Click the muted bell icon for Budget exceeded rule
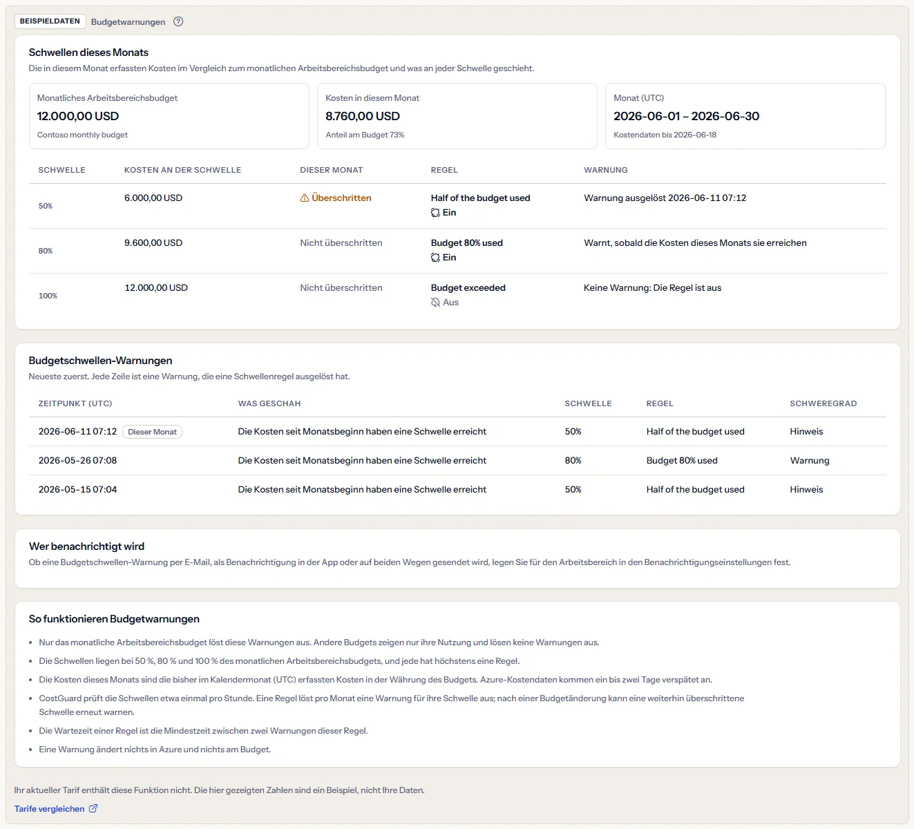The width and height of the screenshot is (914, 829). [435, 303]
